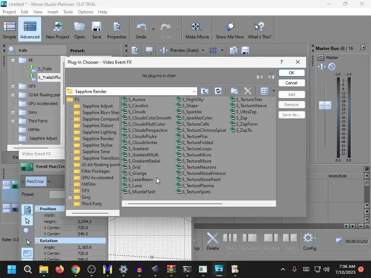Click the list view icon
Viewport: 371px width, 278px height.
pos(264,91)
